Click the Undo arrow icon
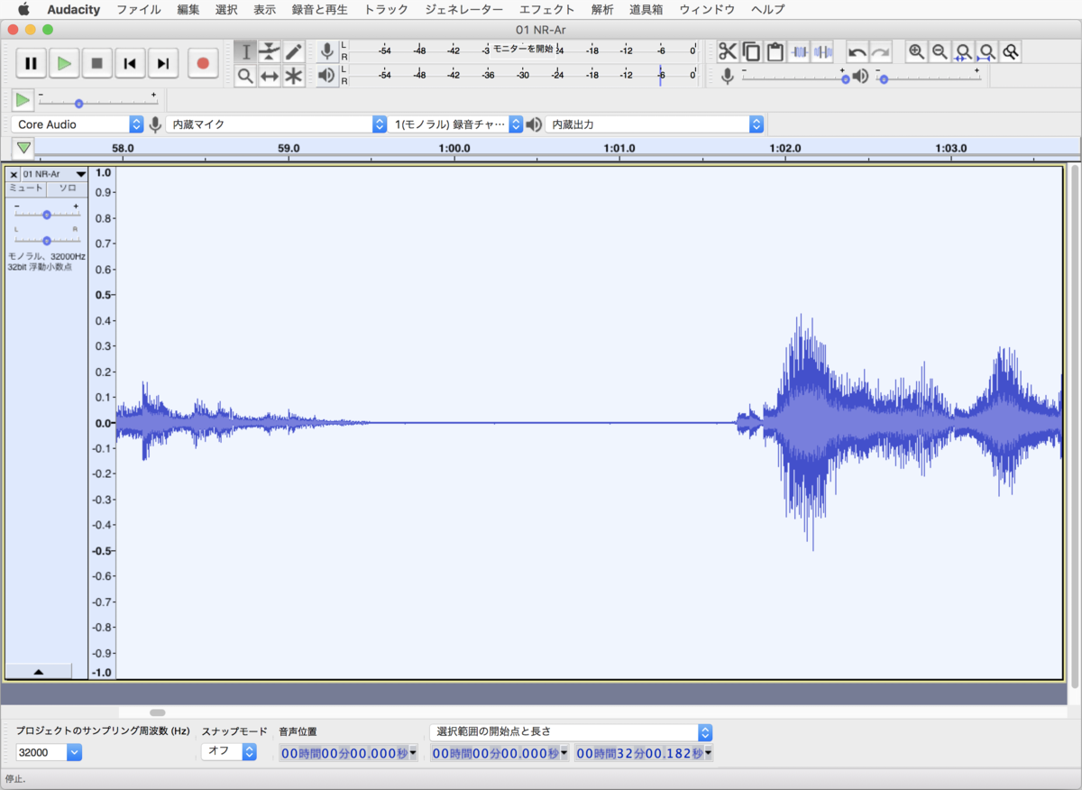 [x=857, y=52]
